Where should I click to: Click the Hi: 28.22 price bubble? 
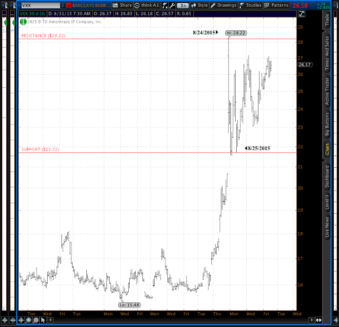coord(236,33)
